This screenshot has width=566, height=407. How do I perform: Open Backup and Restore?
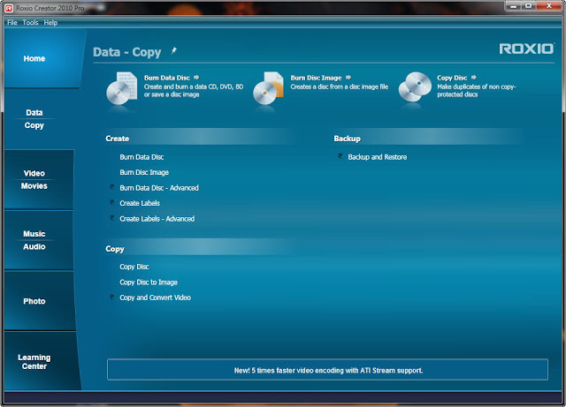378,157
